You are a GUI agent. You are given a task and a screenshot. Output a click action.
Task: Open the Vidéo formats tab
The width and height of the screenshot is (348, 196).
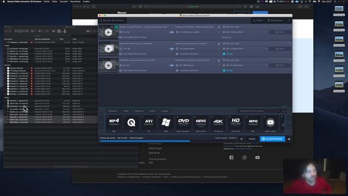point(126,111)
